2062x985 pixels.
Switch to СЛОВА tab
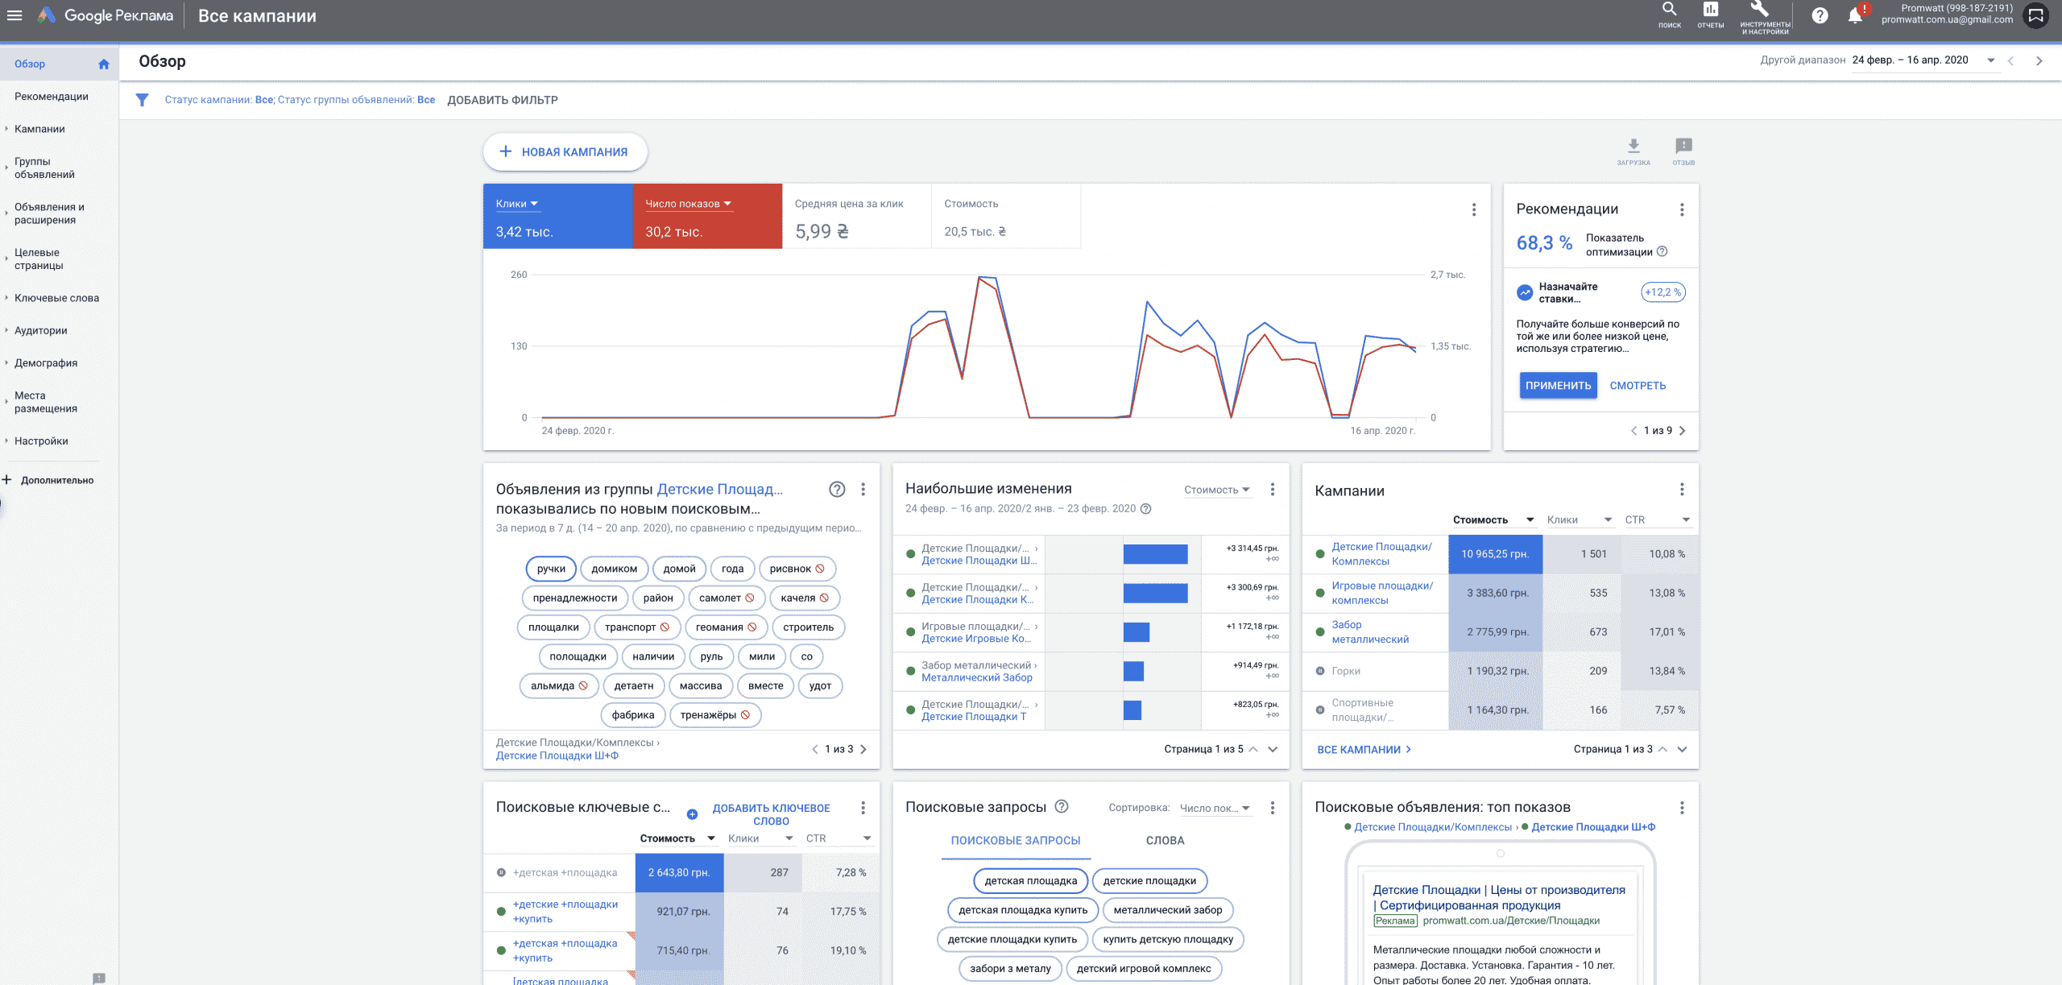[x=1165, y=840]
